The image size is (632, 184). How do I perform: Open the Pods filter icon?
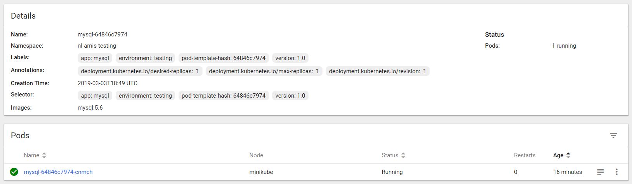coord(613,135)
